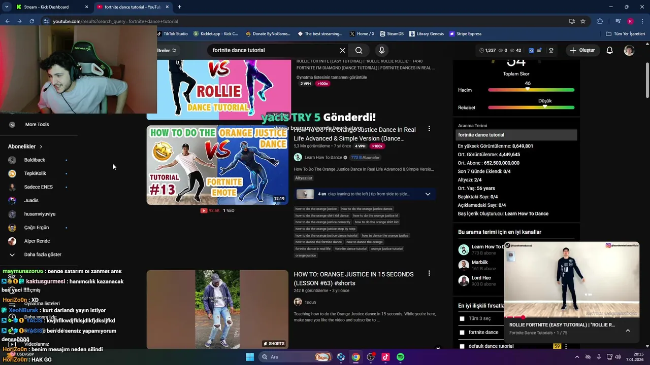Click the taskbar volume icon
This screenshot has height=365, width=650.
coord(617,357)
